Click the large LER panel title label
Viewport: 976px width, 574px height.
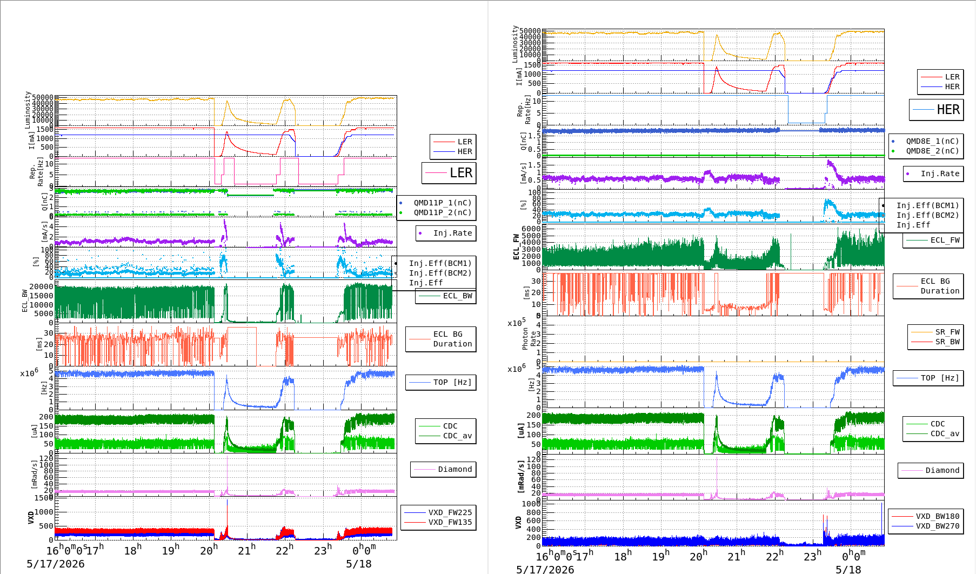point(461,173)
